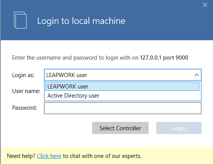Open the Select Controller button
The height and width of the screenshot is (164, 213).
tap(120, 128)
